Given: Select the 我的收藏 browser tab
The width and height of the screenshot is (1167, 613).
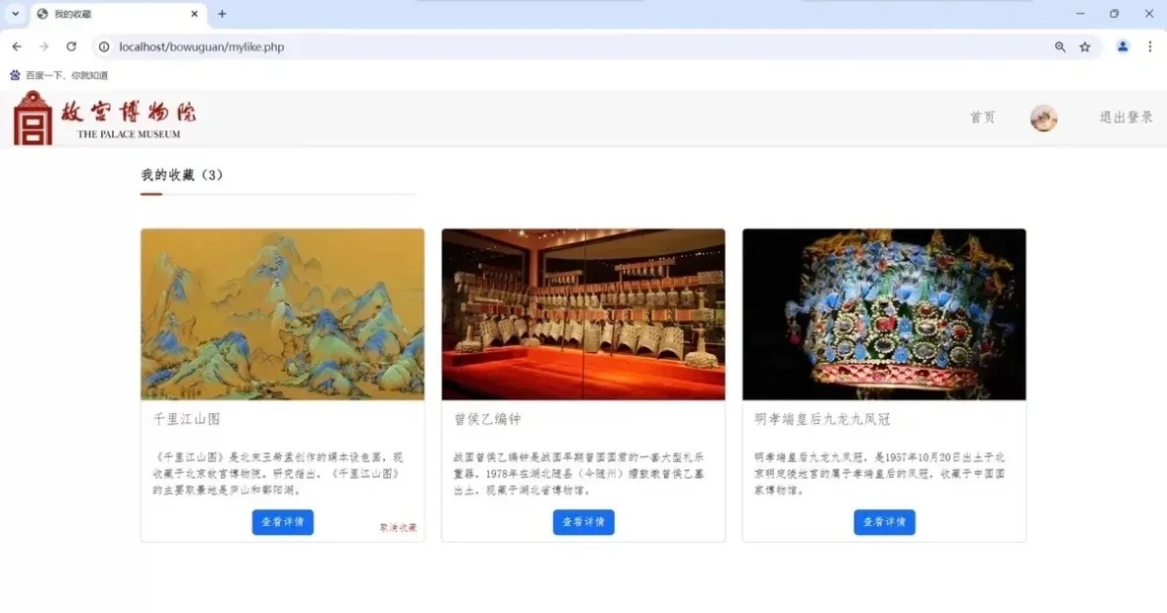Looking at the screenshot, I should pyautogui.click(x=118, y=14).
